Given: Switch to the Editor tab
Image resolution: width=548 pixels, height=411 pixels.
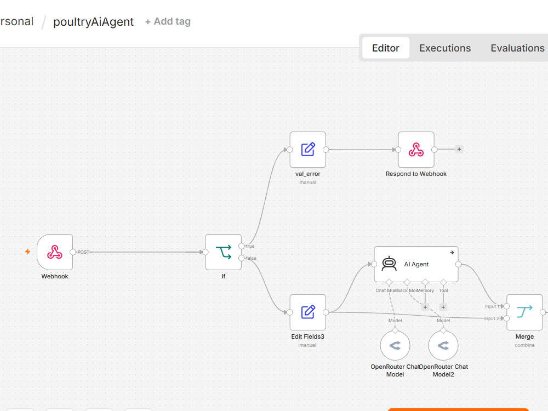Looking at the screenshot, I should point(385,48).
